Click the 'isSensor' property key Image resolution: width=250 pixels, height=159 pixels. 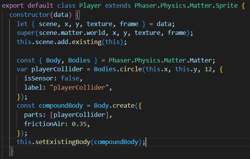[x=39, y=79]
